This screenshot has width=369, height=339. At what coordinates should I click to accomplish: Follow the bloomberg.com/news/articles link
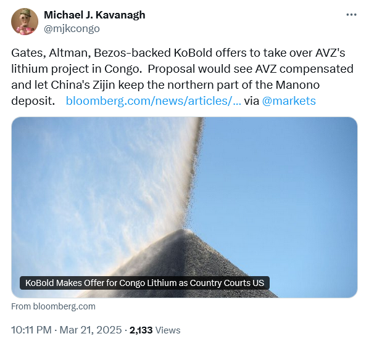click(x=153, y=101)
